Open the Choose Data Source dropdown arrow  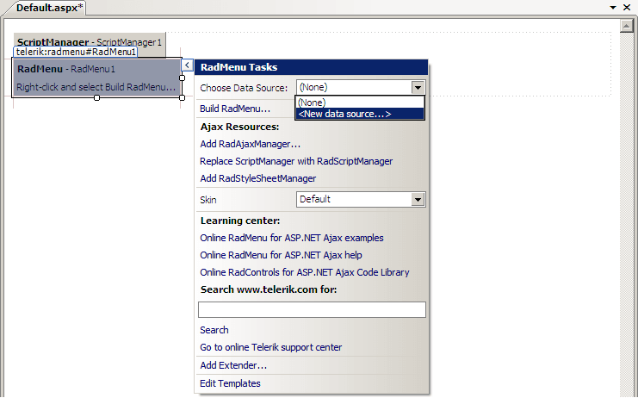pyautogui.click(x=418, y=88)
